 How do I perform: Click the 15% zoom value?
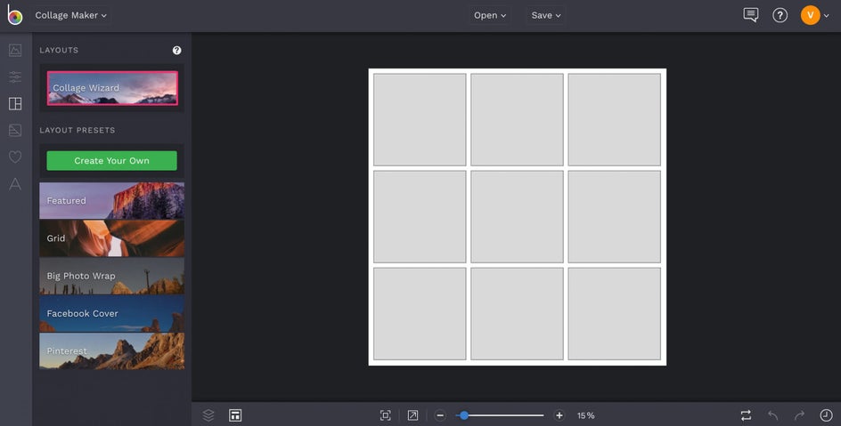[x=585, y=415]
